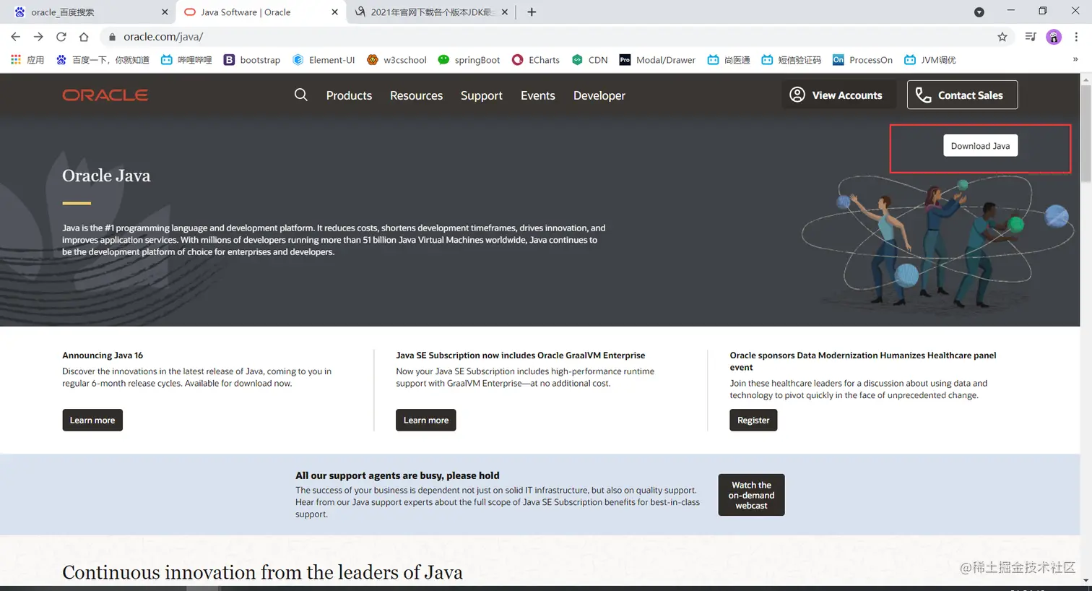Click the scrollbar up arrow
The image size is (1092, 591).
coord(1085,79)
